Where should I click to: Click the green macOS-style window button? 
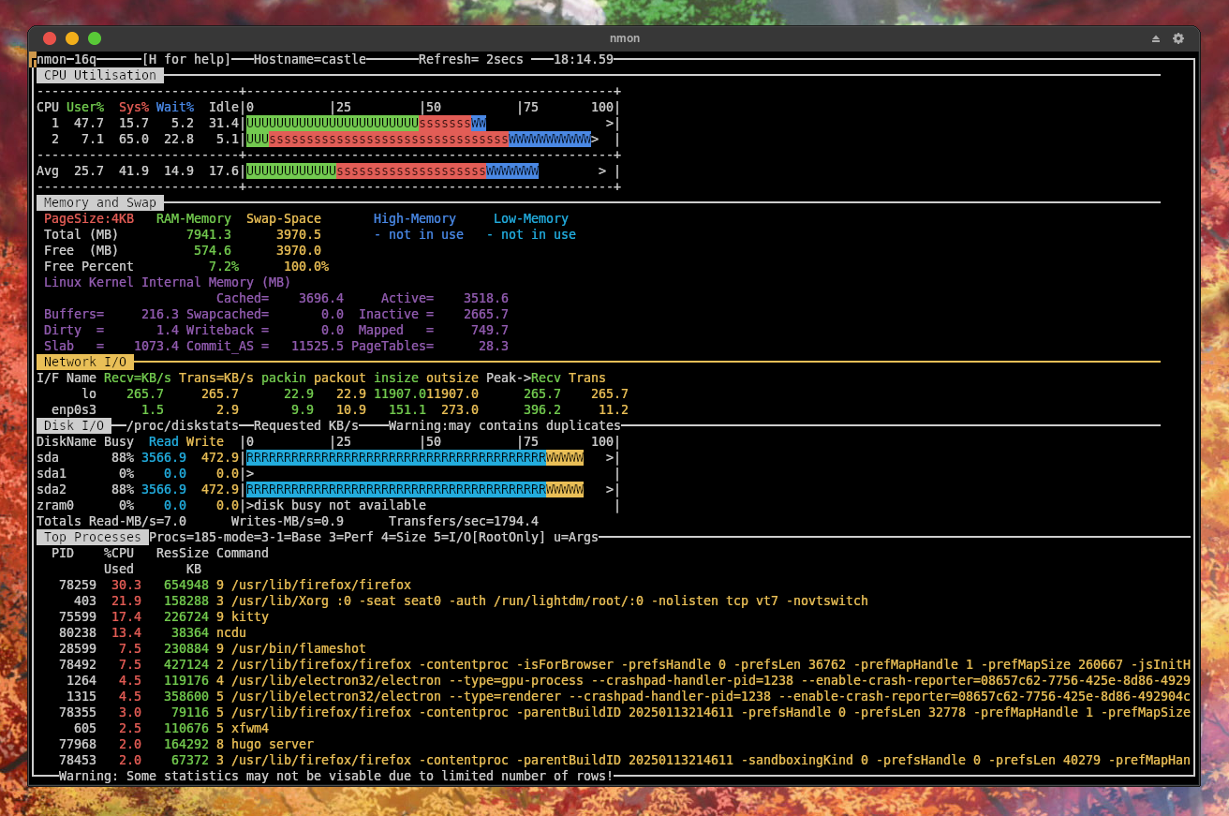pyautogui.click(x=92, y=38)
